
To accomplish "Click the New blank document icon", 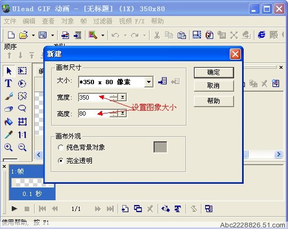I will click(11, 35).
